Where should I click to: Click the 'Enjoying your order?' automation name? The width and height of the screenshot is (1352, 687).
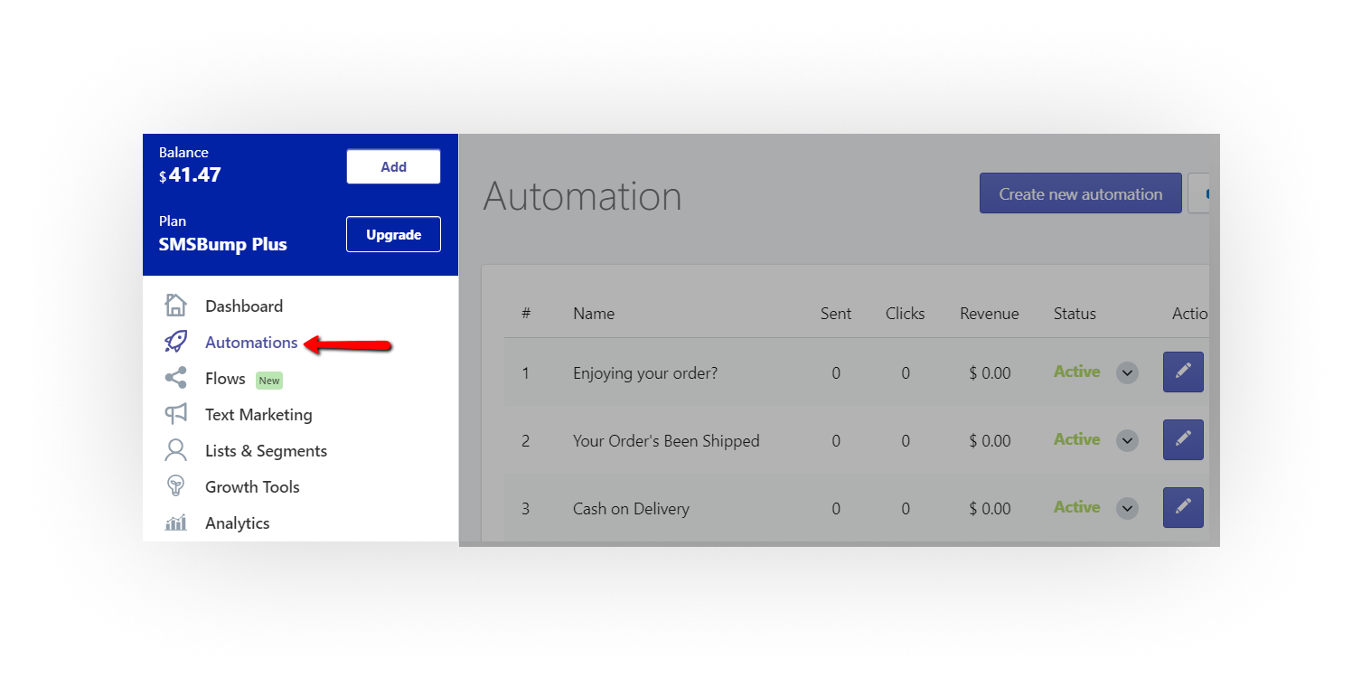(x=645, y=372)
